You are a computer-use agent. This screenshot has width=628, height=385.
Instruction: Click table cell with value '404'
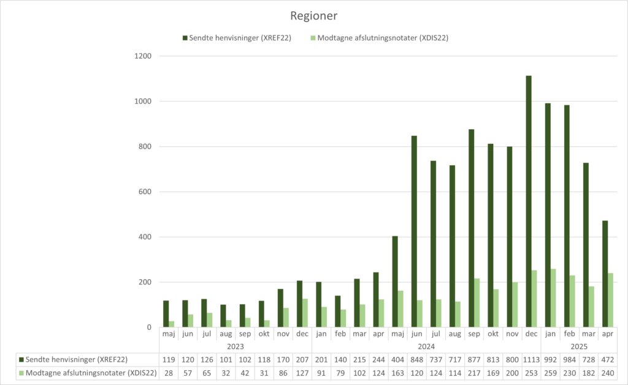pyautogui.click(x=397, y=360)
